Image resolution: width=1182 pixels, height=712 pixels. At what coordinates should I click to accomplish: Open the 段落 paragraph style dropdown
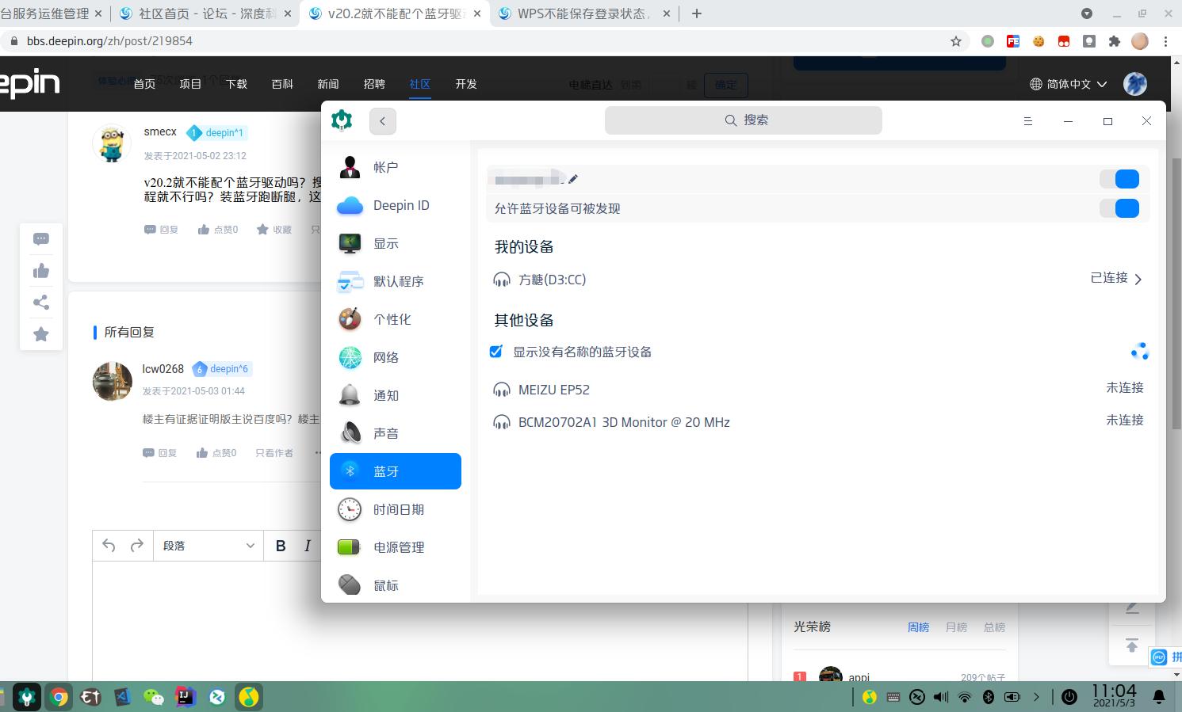click(208, 546)
